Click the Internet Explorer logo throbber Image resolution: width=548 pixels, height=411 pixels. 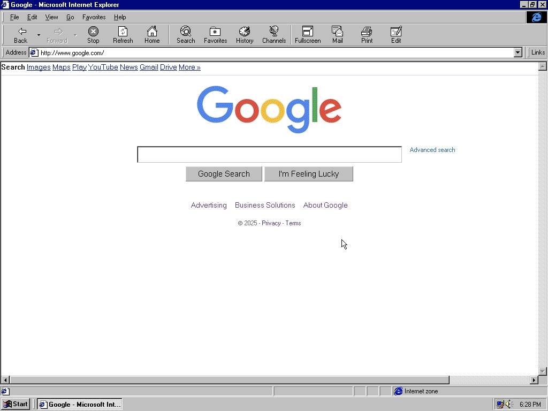pyautogui.click(x=536, y=17)
